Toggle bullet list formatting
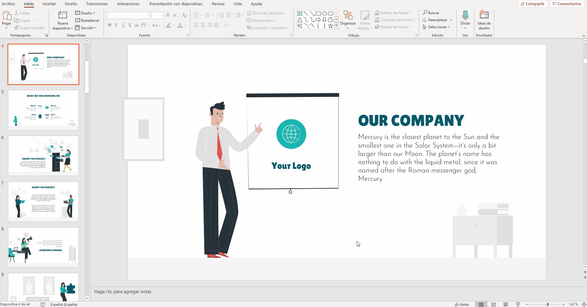This screenshot has width=587, height=307. (x=196, y=15)
